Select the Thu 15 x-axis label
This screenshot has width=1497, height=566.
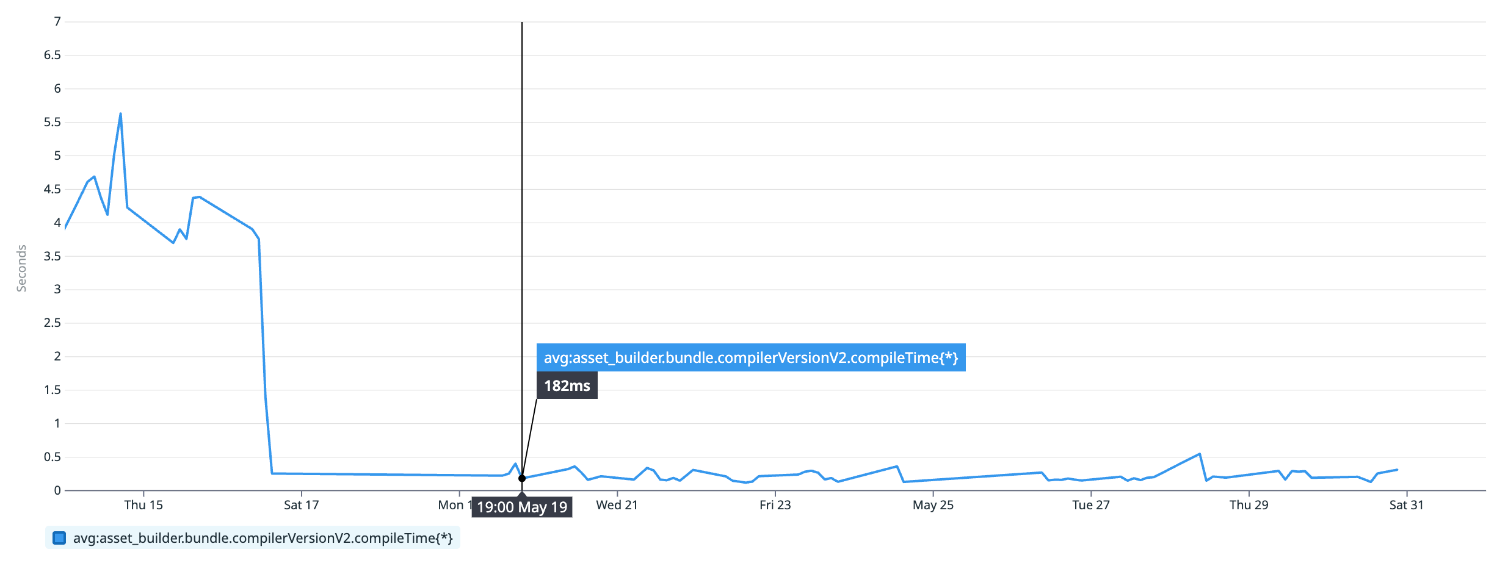pos(143,505)
